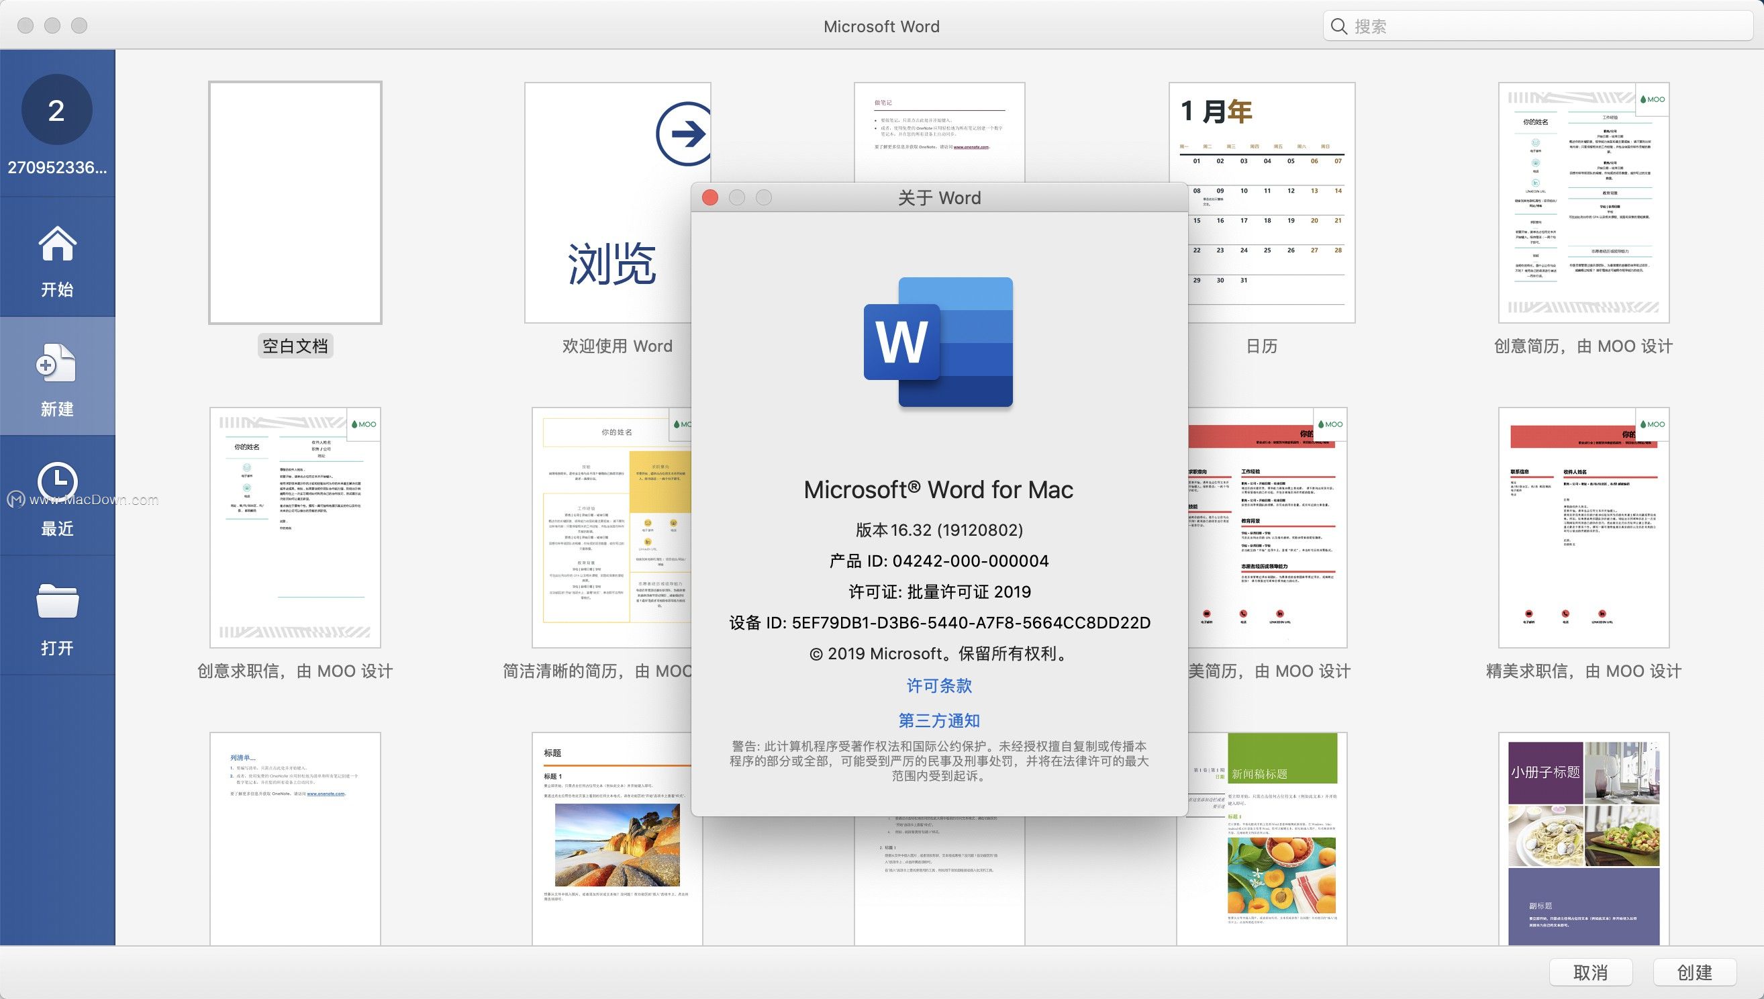Select the 空白文档 blank document thumbnail
This screenshot has height=999, width=1764.
coord(295,202)
